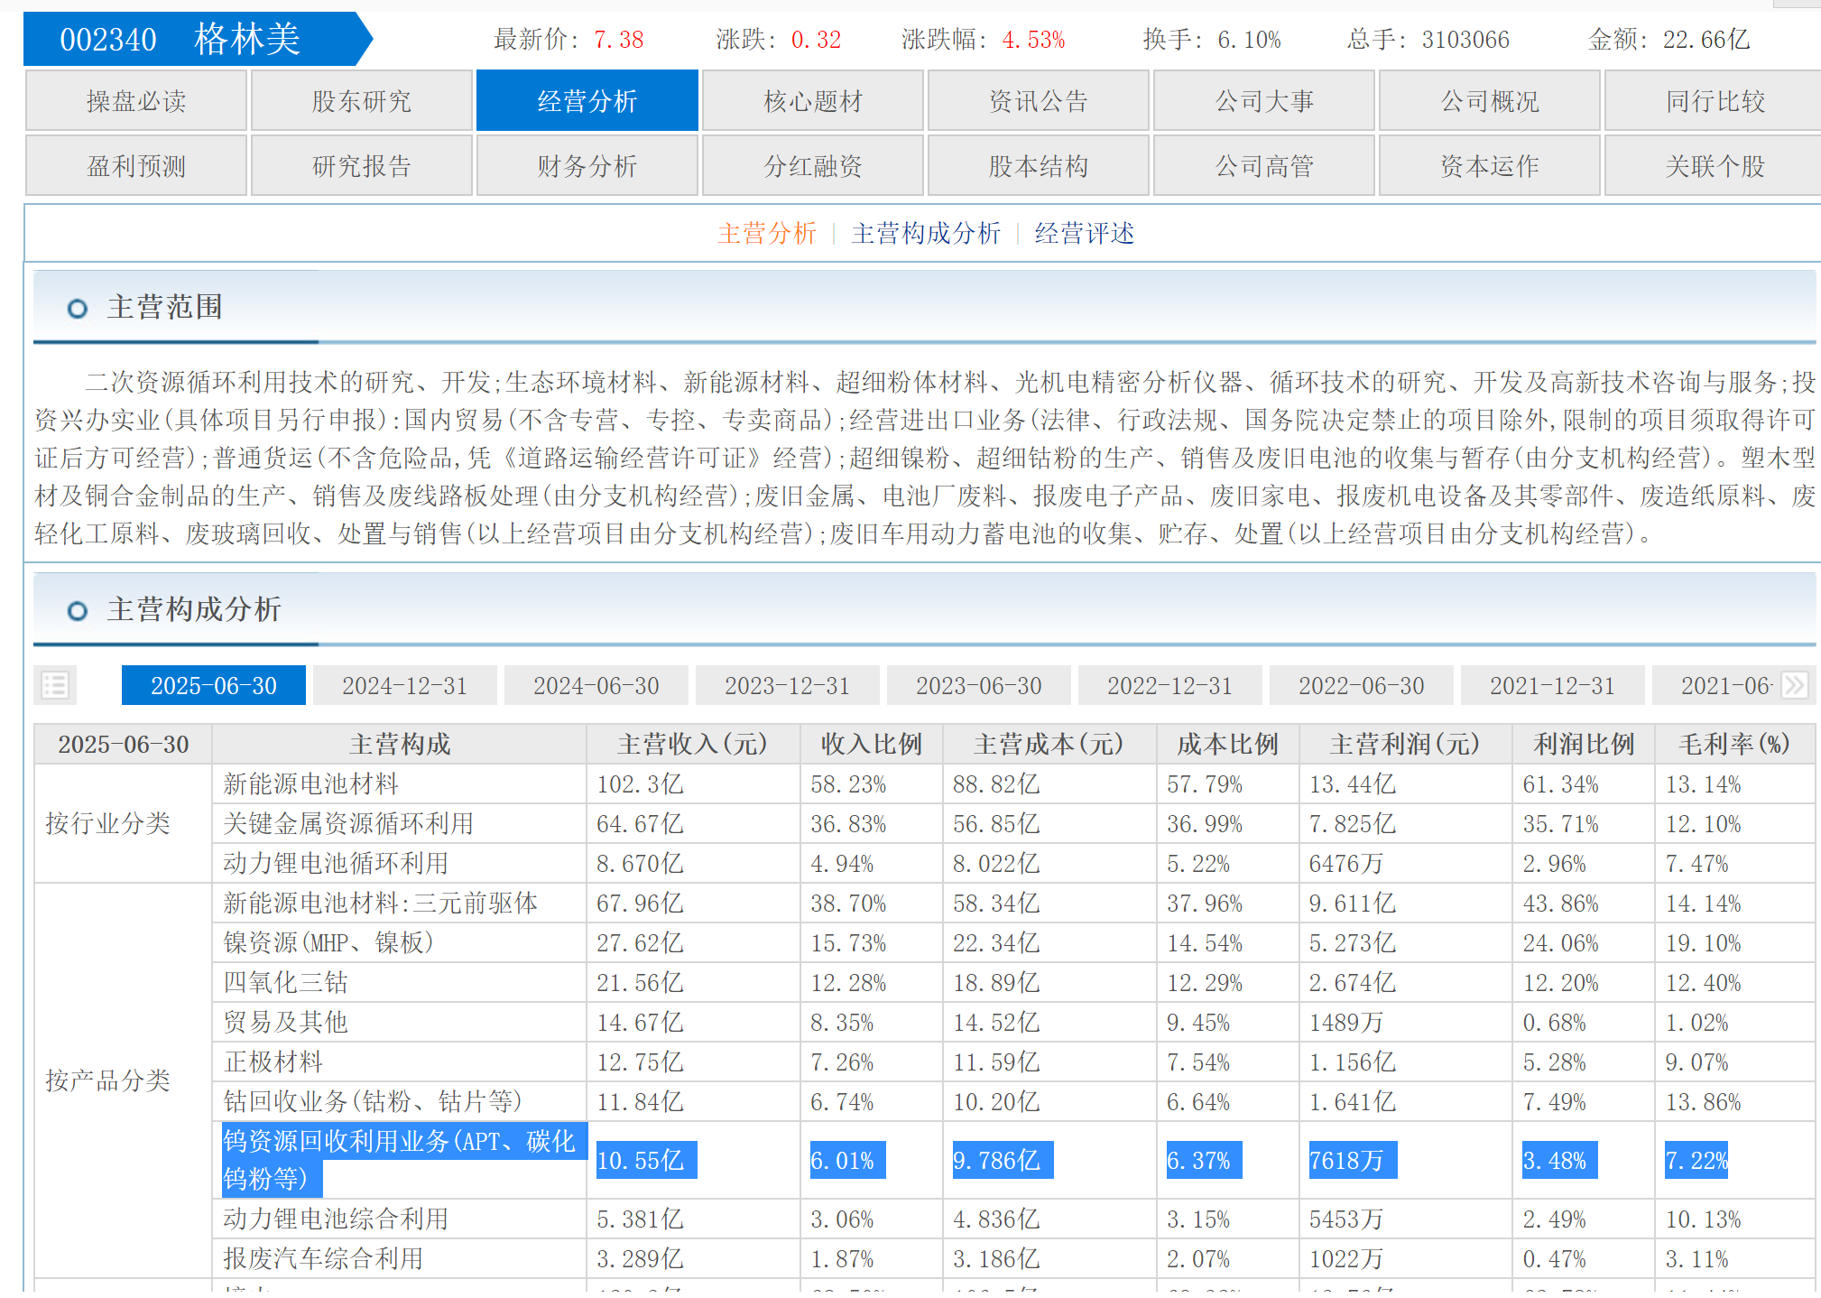Select the 2023-12-31 report date
The width and height of the screenshot is (1821, 1298).
coord(788,685)
